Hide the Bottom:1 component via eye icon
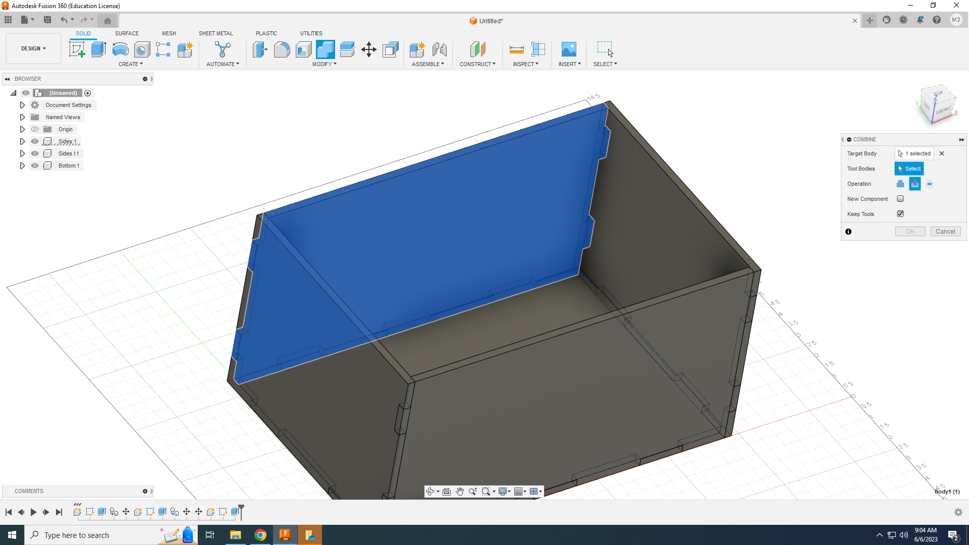969x545 pixels. (x=35, y=166)
